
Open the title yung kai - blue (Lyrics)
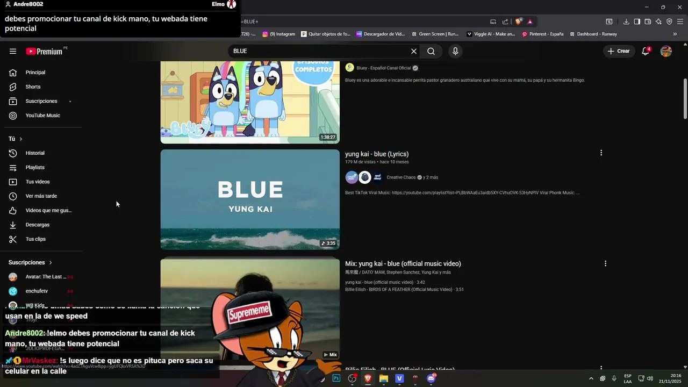click(x=377, y=154)
